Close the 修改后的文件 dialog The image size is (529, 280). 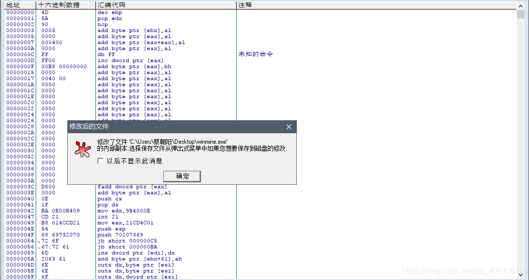[289, 127]
